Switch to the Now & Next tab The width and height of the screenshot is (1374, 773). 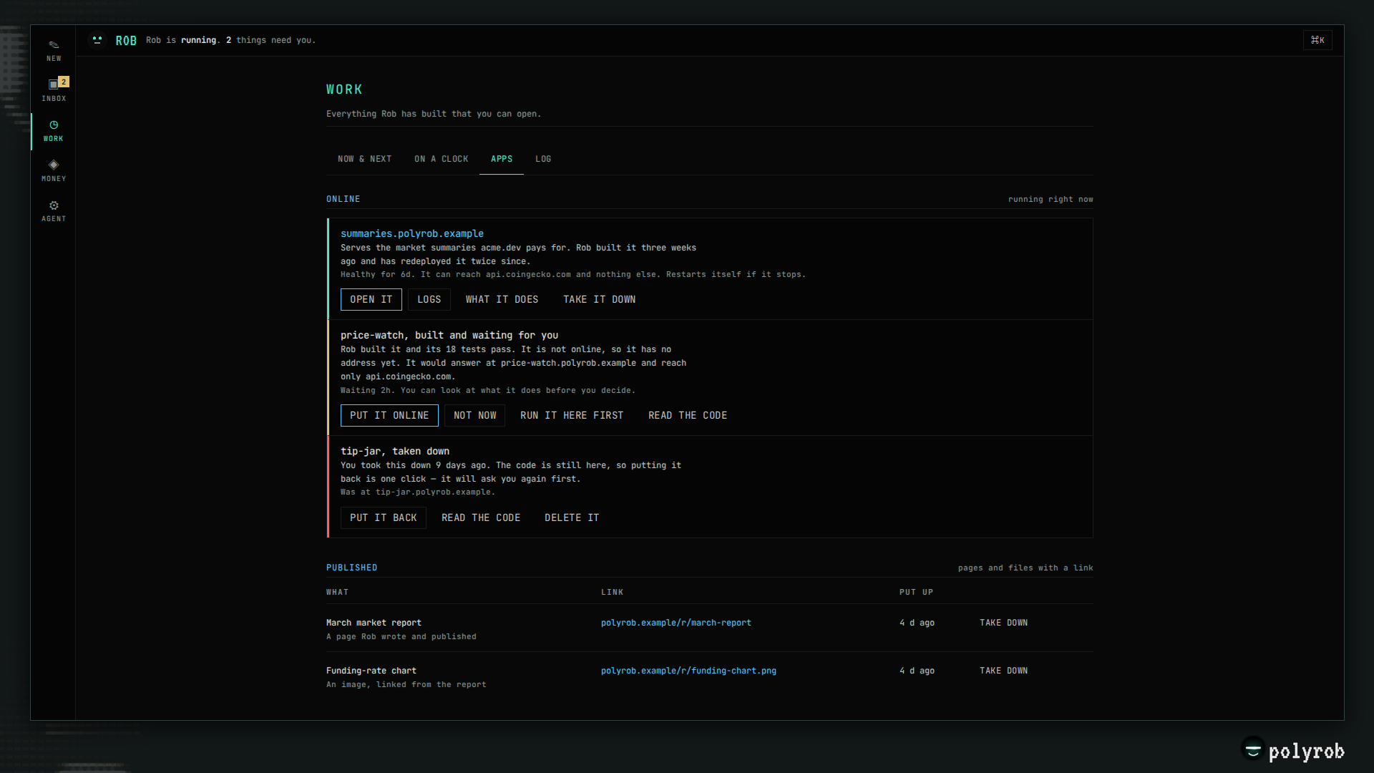click(364, 159)
